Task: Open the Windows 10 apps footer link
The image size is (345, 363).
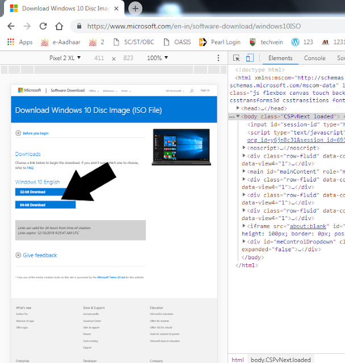Action: [x=25, y=321]
